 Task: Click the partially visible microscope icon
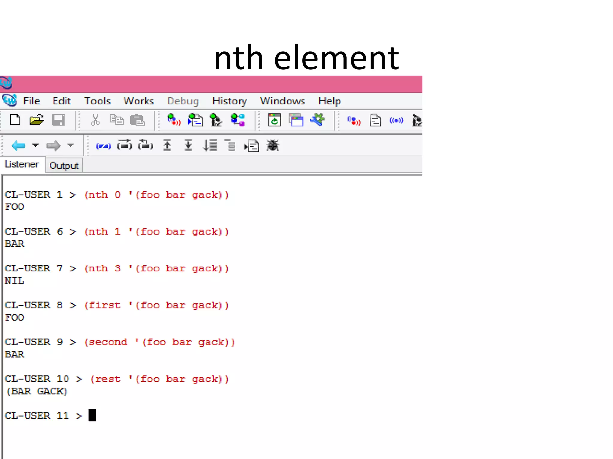pyautogui.click(x=417, y=121)
